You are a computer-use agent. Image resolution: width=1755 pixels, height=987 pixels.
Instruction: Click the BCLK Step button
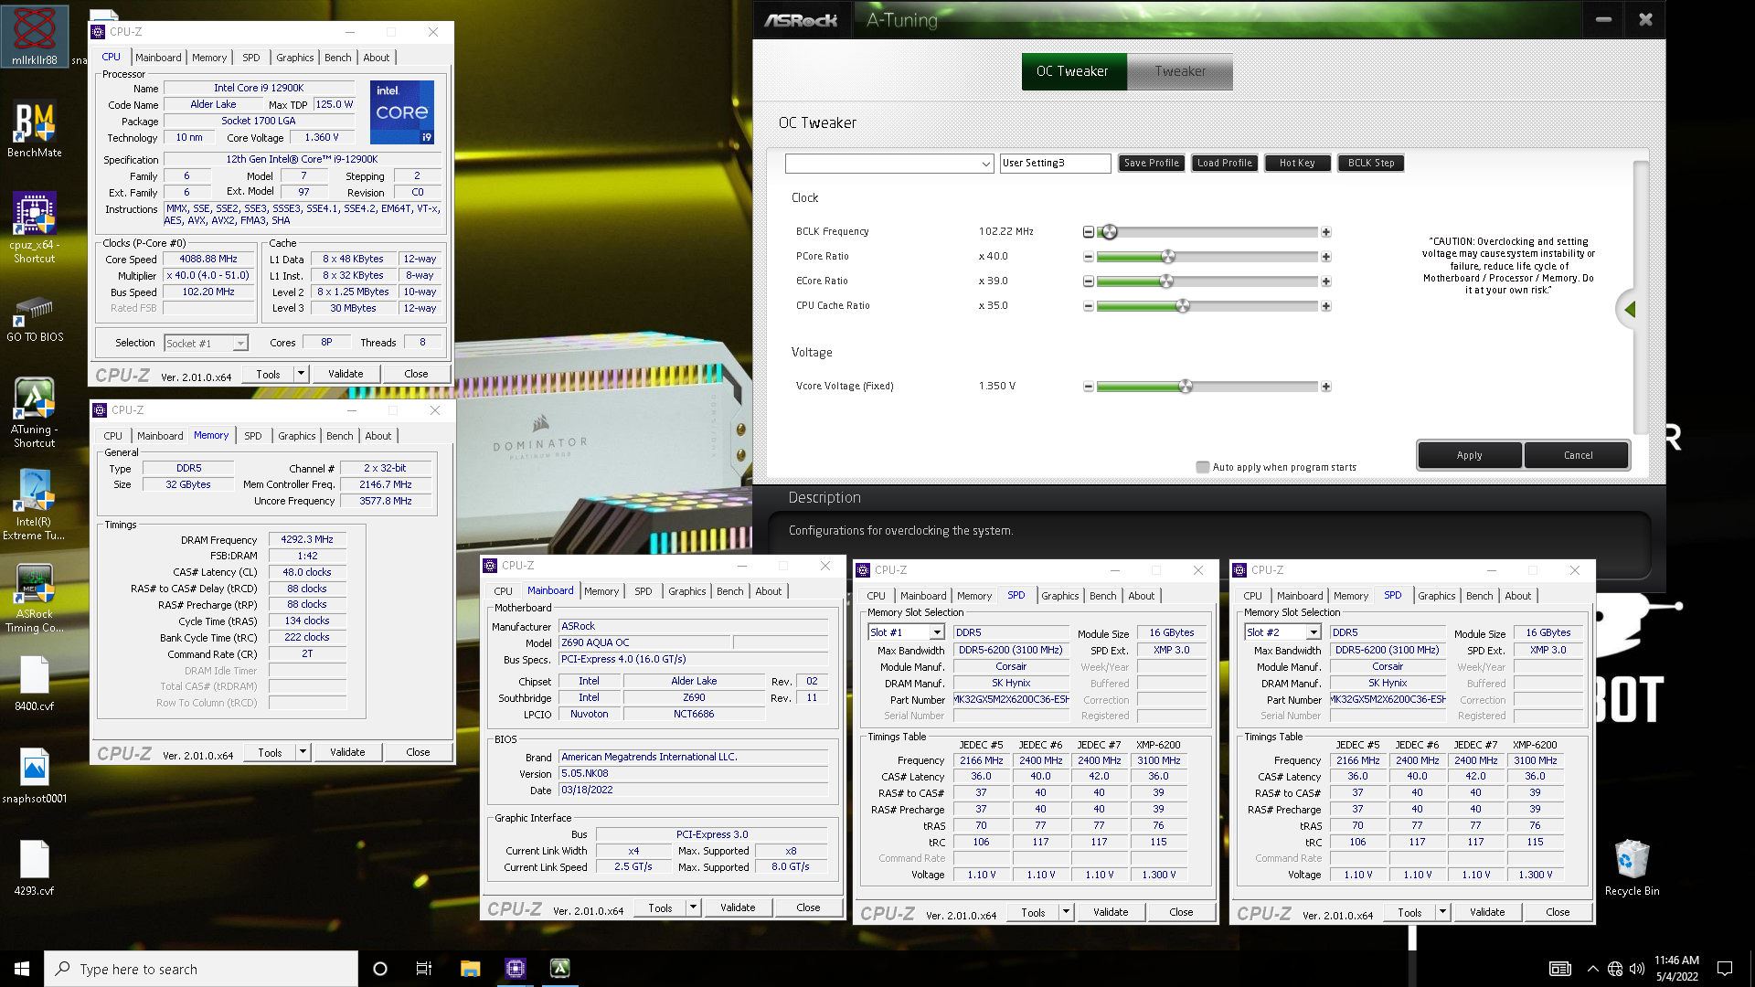(1371, 164)
